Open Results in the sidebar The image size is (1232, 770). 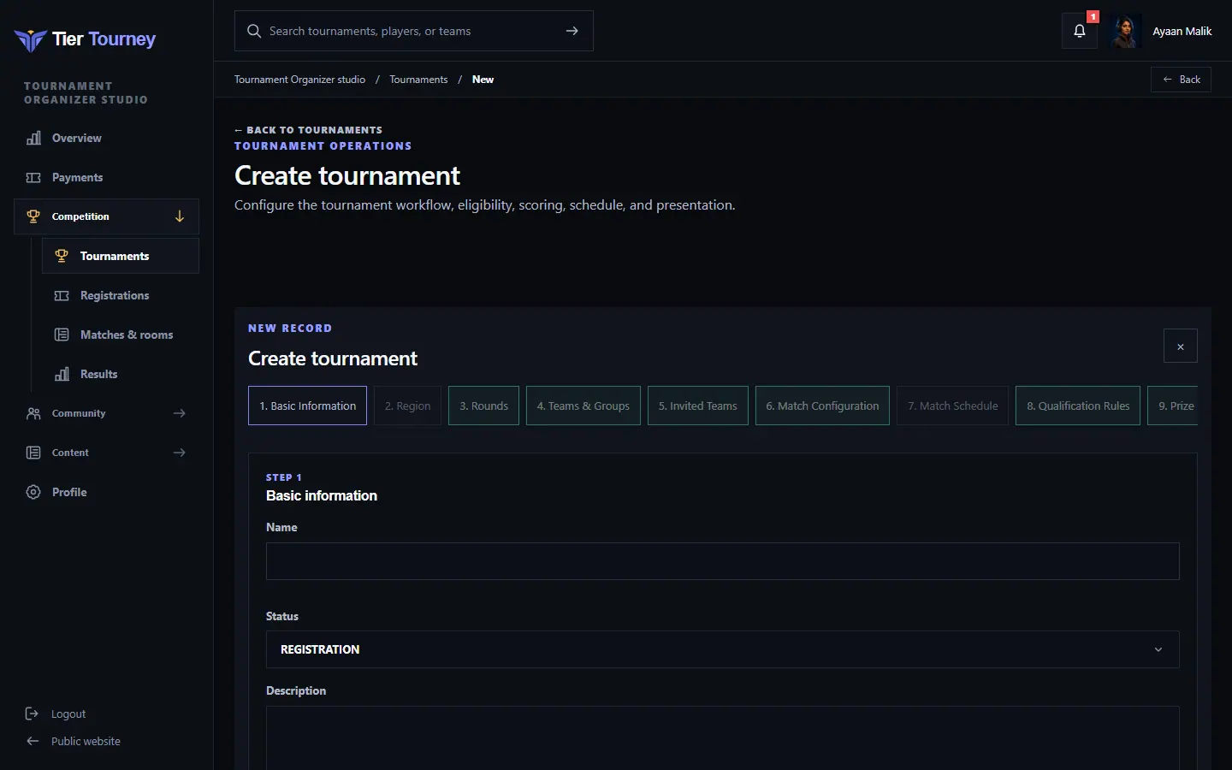(x=121, y=374)
